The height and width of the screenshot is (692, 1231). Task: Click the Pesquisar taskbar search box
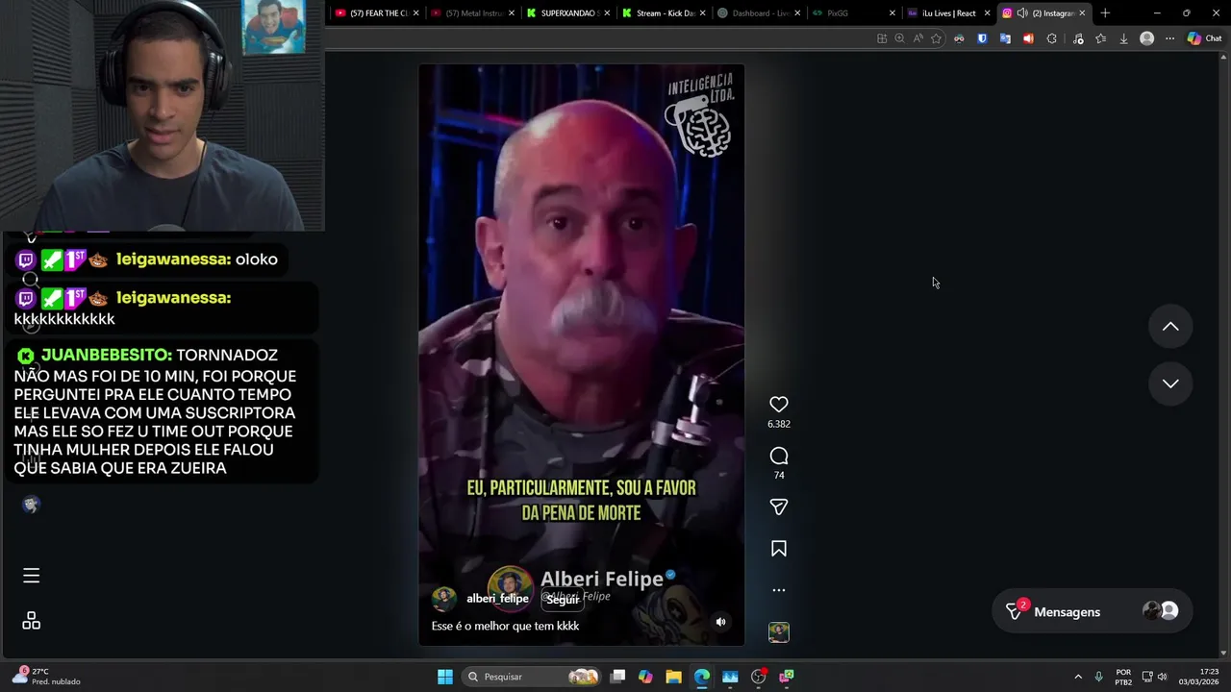(529, 677)
